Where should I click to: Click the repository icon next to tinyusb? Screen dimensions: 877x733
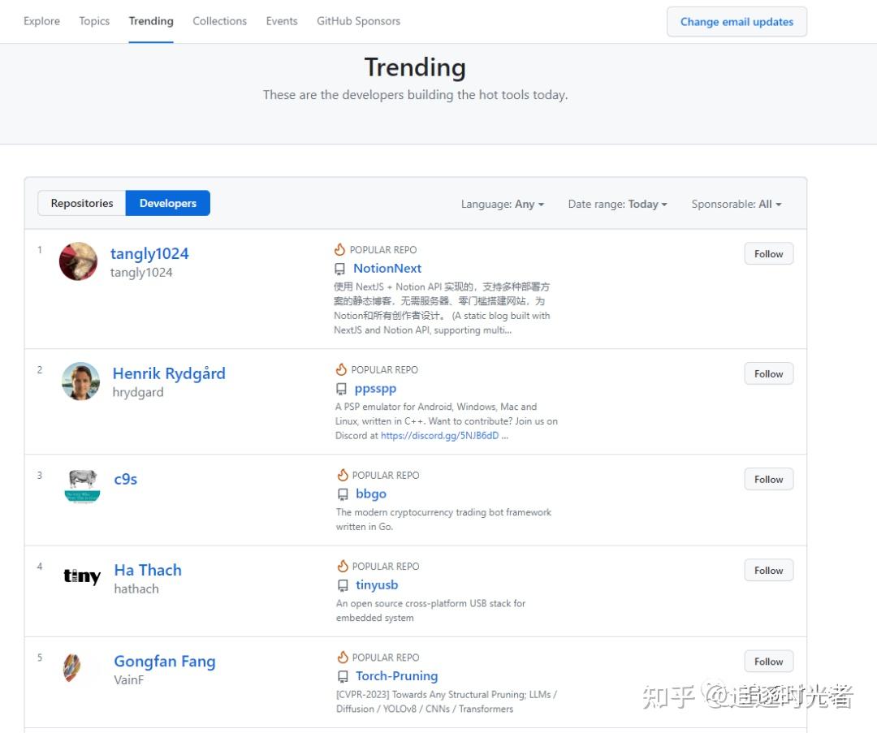(x=342, y=584)
